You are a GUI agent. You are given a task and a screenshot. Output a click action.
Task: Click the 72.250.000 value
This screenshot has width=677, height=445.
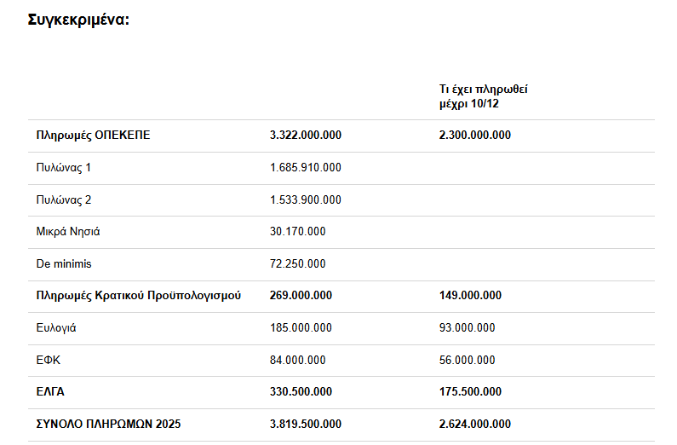297,264
